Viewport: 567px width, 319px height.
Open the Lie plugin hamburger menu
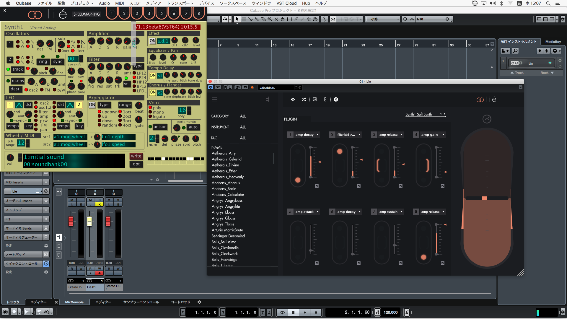[x=214, y=100]
